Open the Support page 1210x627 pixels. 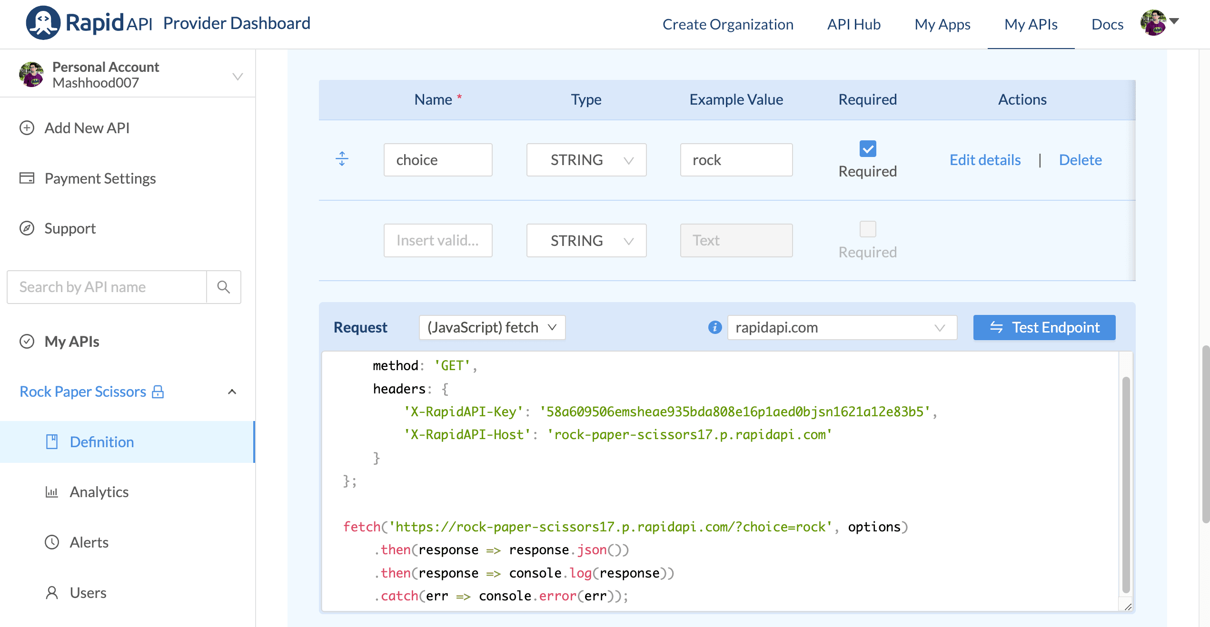[70, 228]
